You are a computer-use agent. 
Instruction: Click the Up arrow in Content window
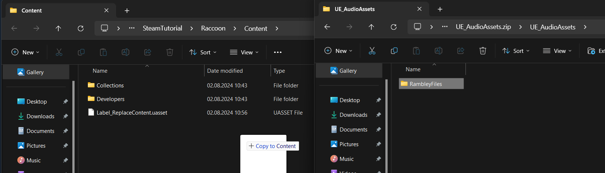(58, 28)
